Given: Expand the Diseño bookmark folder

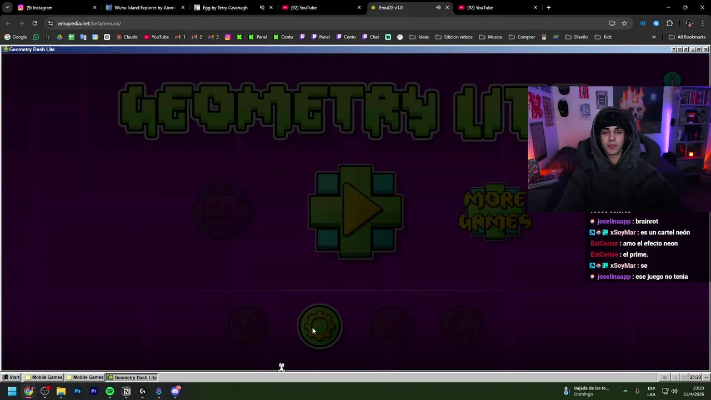Looking at the screenshot, I should click(577, 37).
